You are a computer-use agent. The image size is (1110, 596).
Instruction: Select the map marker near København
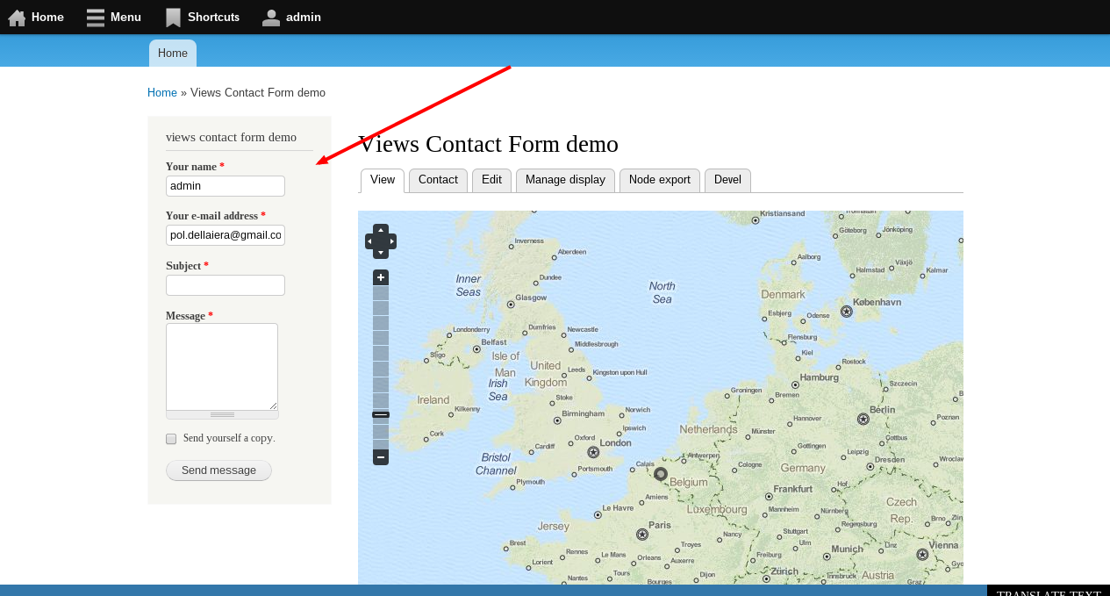click(846, 311)
